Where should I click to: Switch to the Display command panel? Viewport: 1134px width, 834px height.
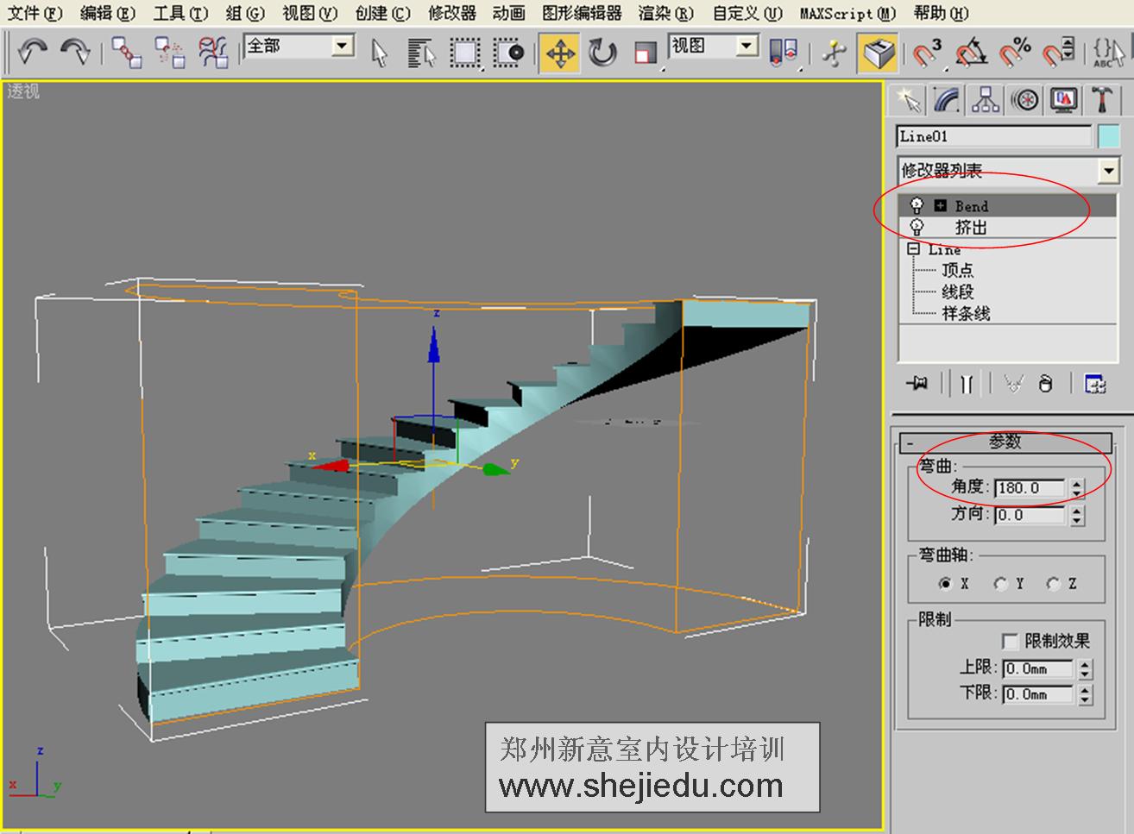(x=1062, y=99)
